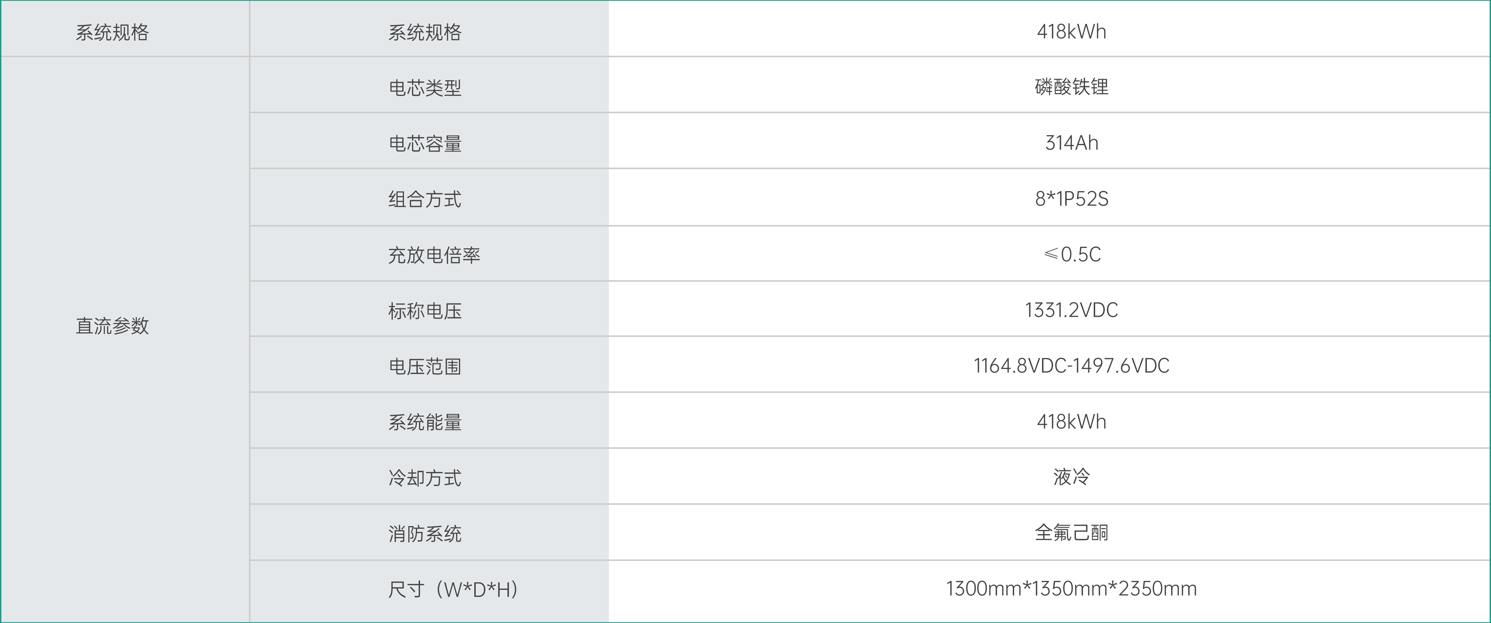
Task: Select the 尺寸（W*D*H）label
Action: 453,589
